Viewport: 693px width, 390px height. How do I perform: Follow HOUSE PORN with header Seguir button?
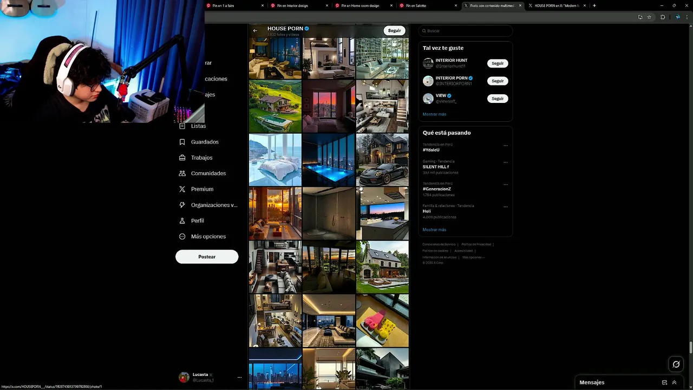[x=395, y=31]
